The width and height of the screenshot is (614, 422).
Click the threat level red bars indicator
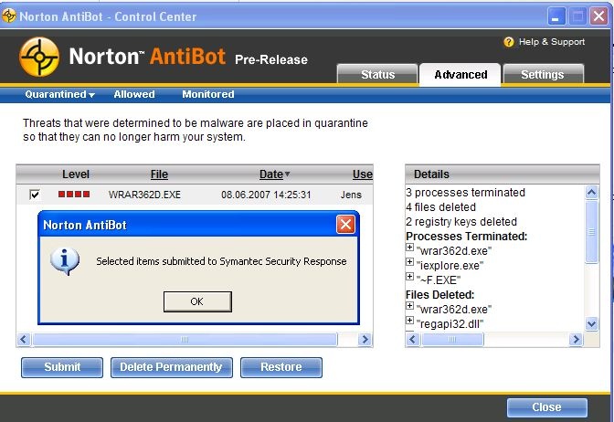74,195
